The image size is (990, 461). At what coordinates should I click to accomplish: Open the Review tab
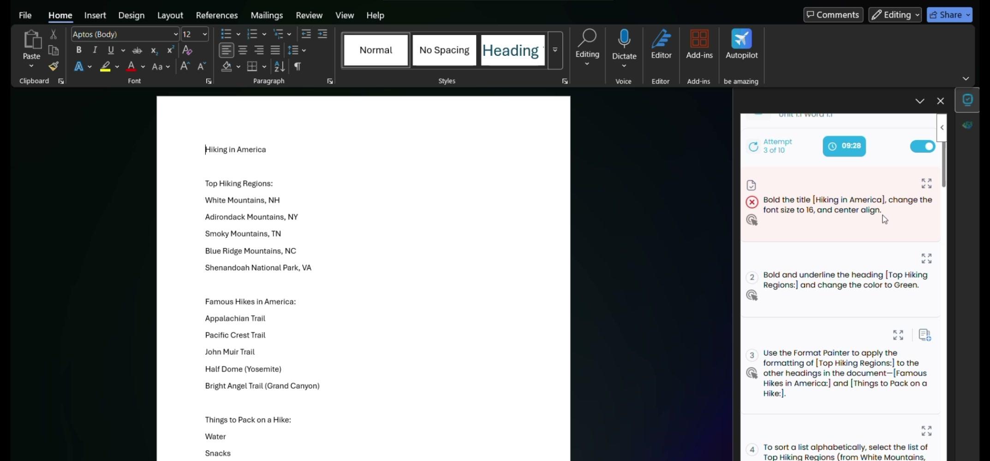coord(309,15)
